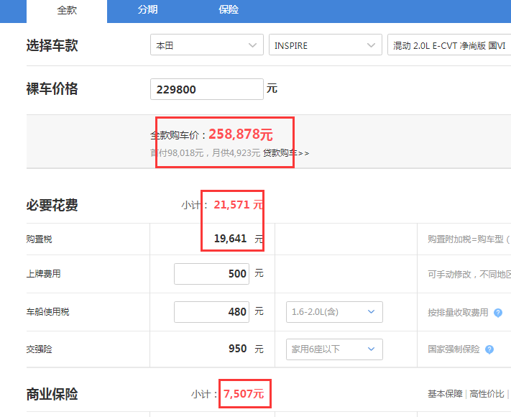Screen dimensions: 511x417
Task: Click the 购置附加税=购车型 description text
Action: coord(469,239)
